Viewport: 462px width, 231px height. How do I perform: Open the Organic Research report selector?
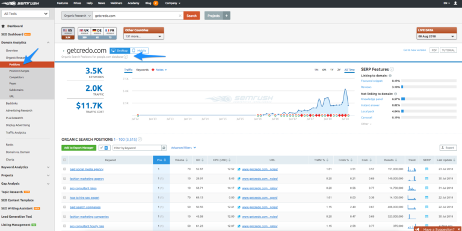click(77, 16)
